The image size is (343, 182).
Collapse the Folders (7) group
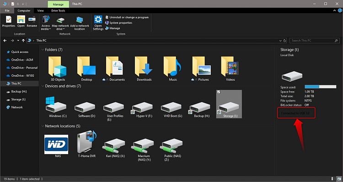pyautogui.click(x=43, y=50)
